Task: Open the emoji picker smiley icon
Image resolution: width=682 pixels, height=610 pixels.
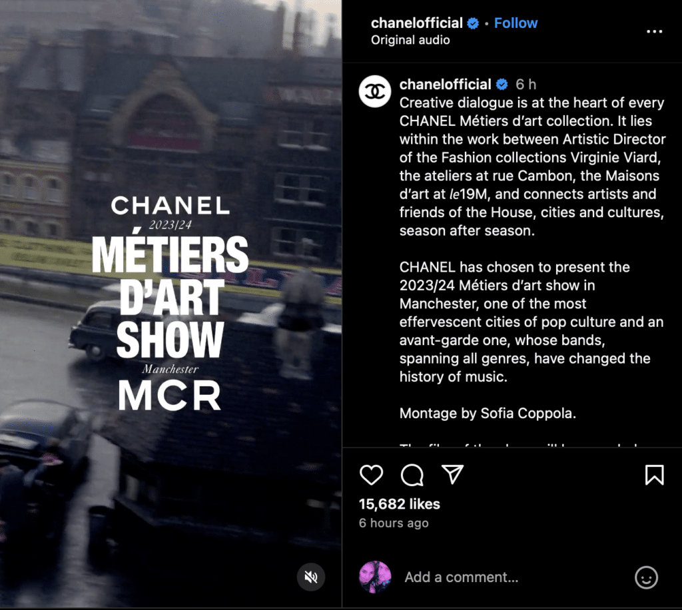Action: [x=646, y=577]
